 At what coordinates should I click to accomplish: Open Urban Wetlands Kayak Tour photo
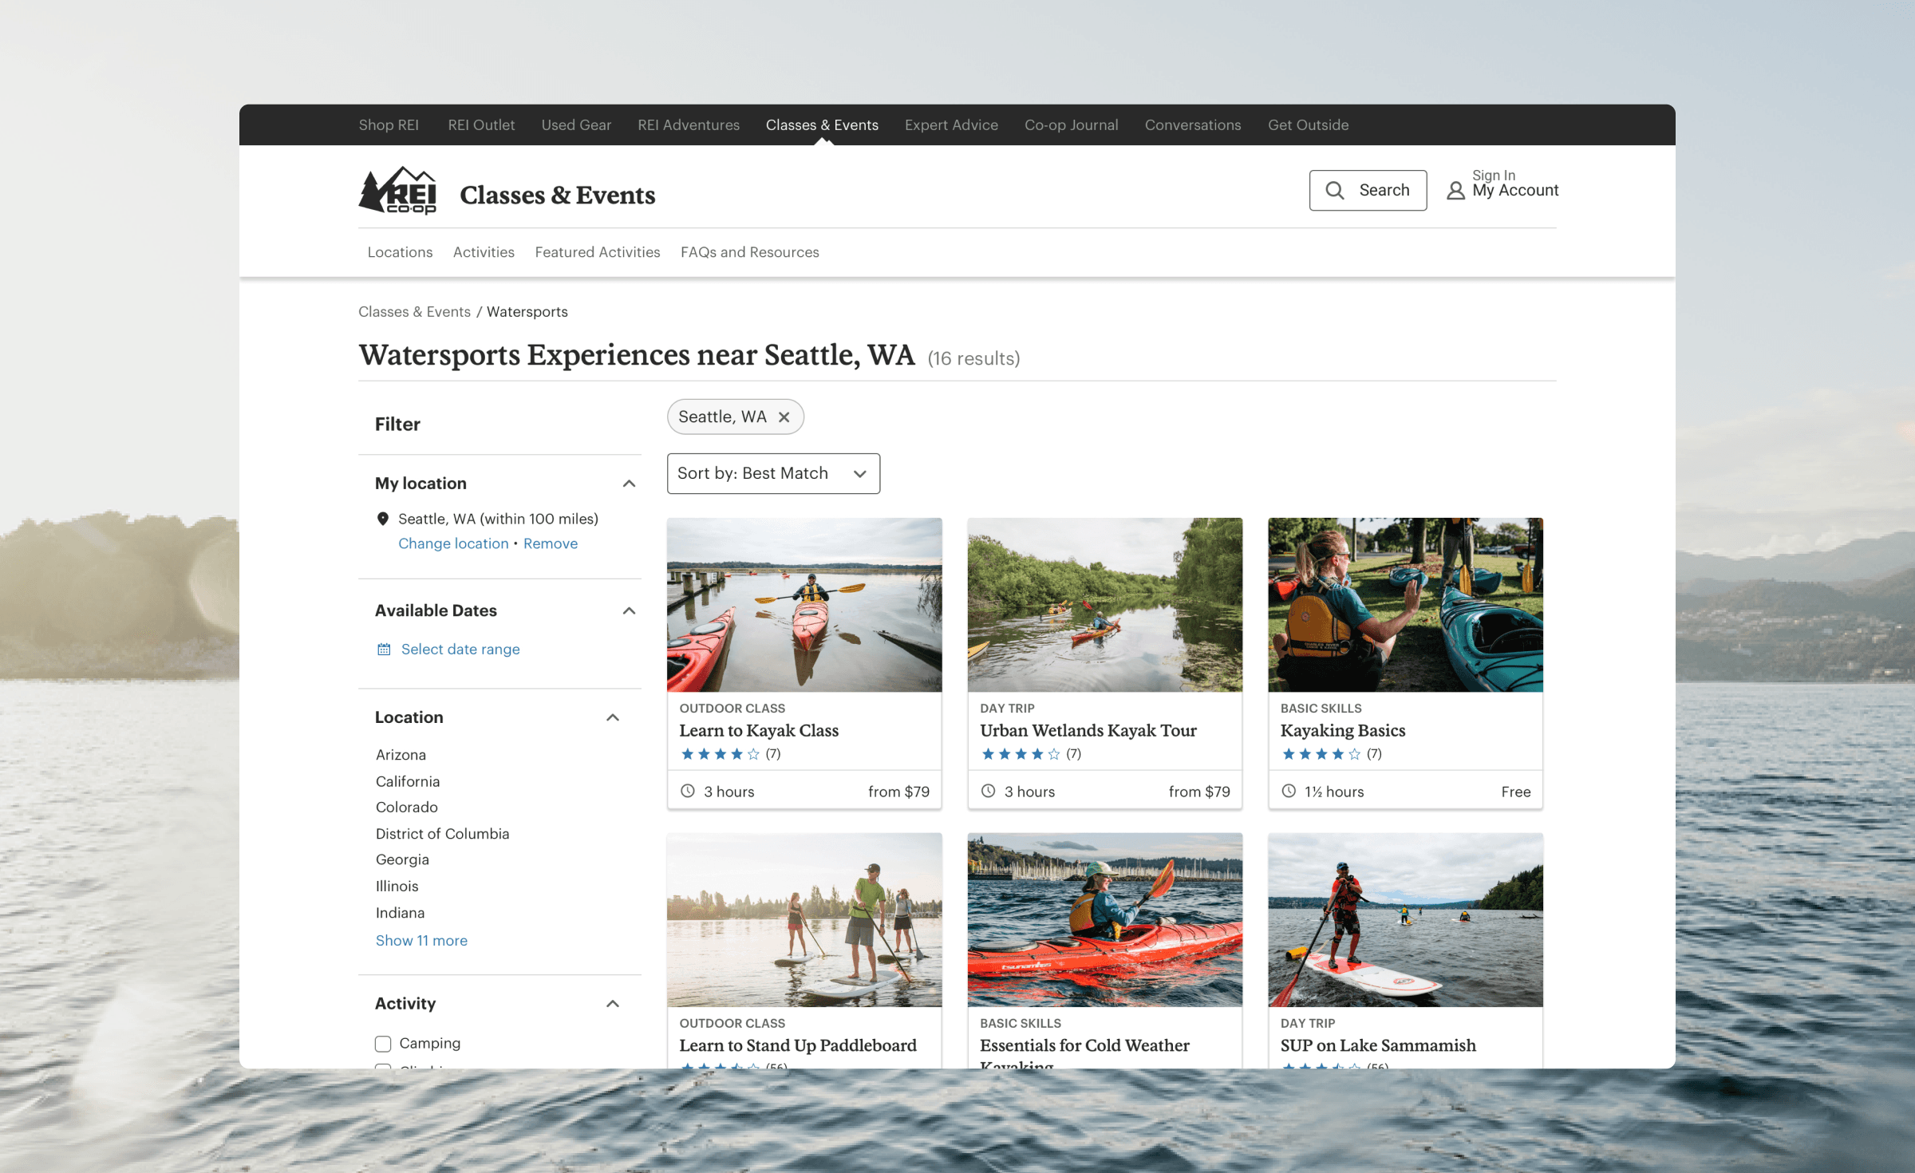point(1105,605)
